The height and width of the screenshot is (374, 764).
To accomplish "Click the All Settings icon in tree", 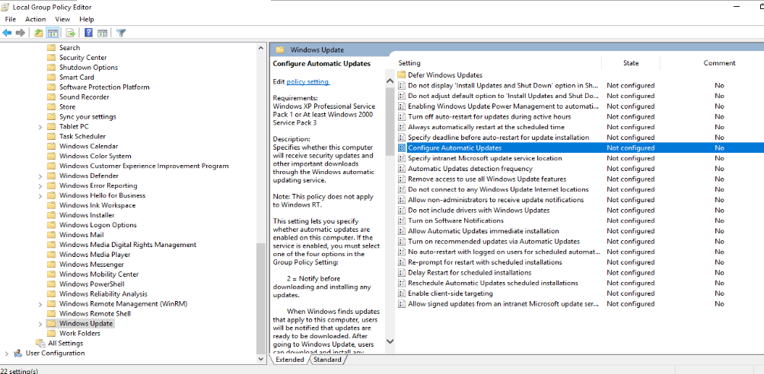I will tap(41, 344).
